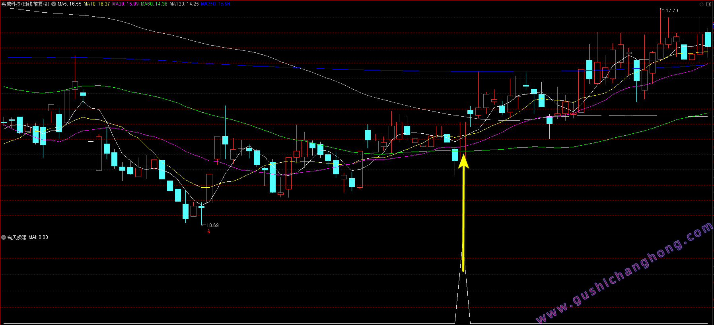The width and height of the screenshot is (714, 325).
Task: Click the MA20: 15.99 label
Action: click(x=125, y=4)
